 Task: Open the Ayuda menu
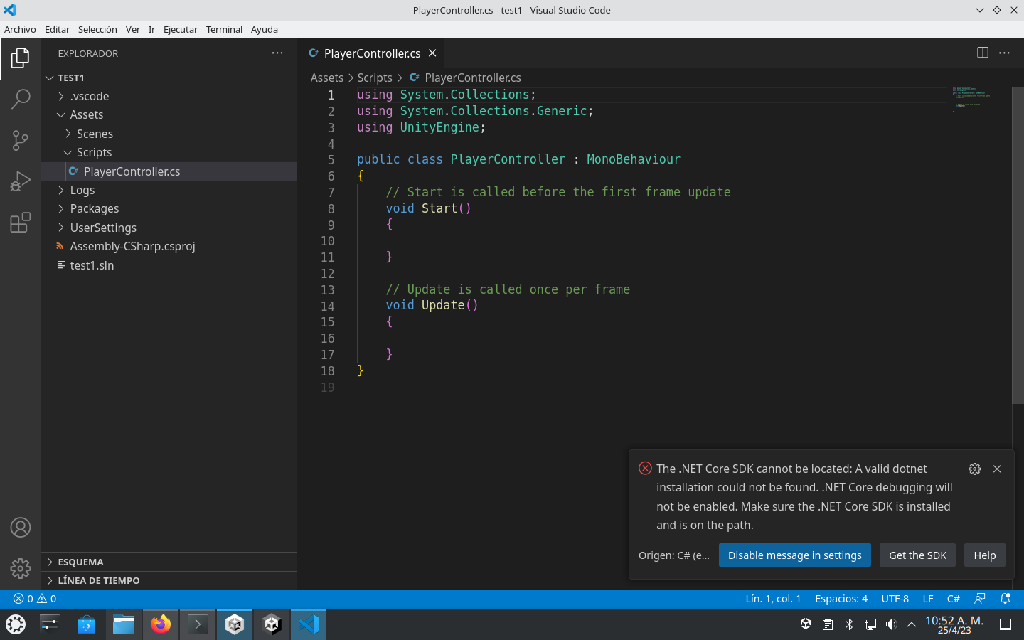[x=265, y=29]
